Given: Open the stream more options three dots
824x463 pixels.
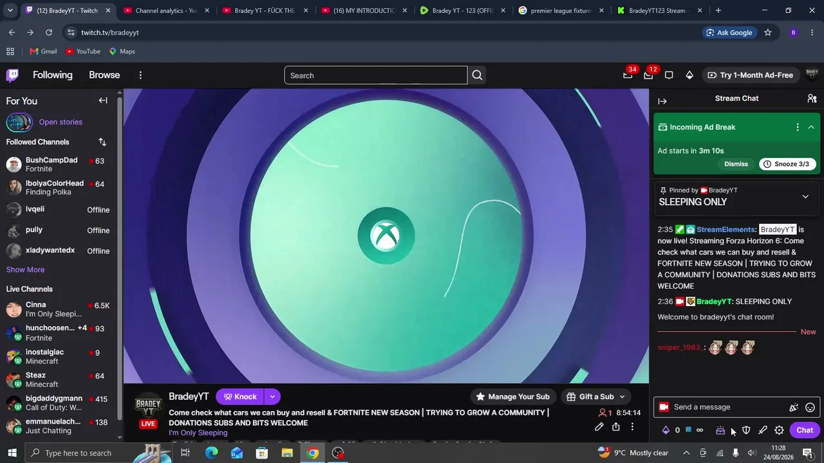Looking at the screenshot, I should point(633,427).
